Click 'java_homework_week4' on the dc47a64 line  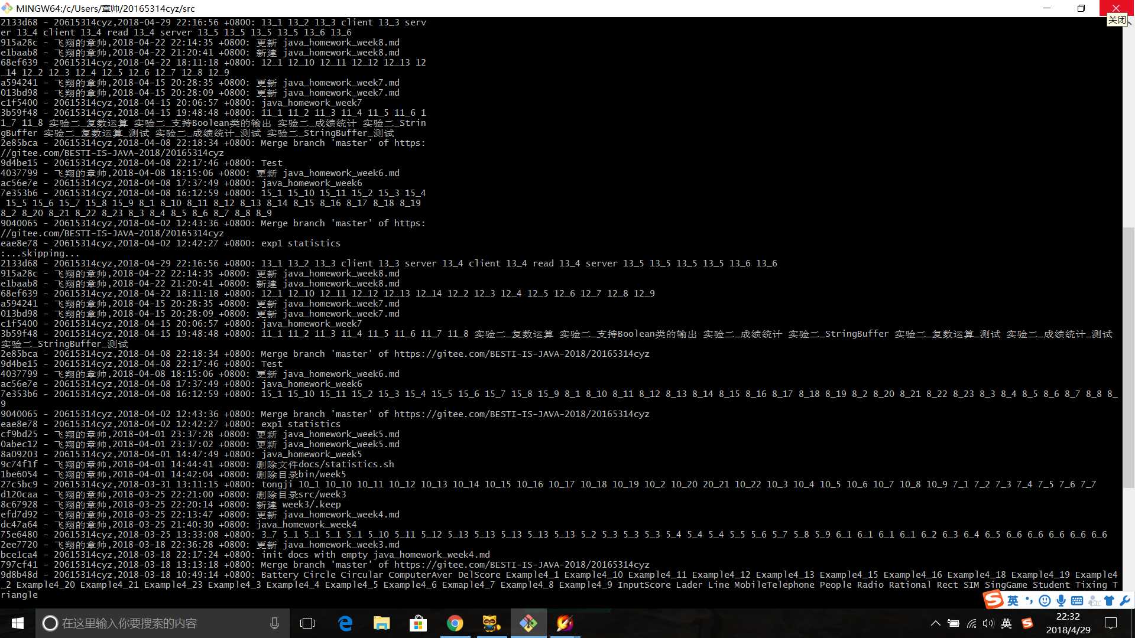[306, 525]
